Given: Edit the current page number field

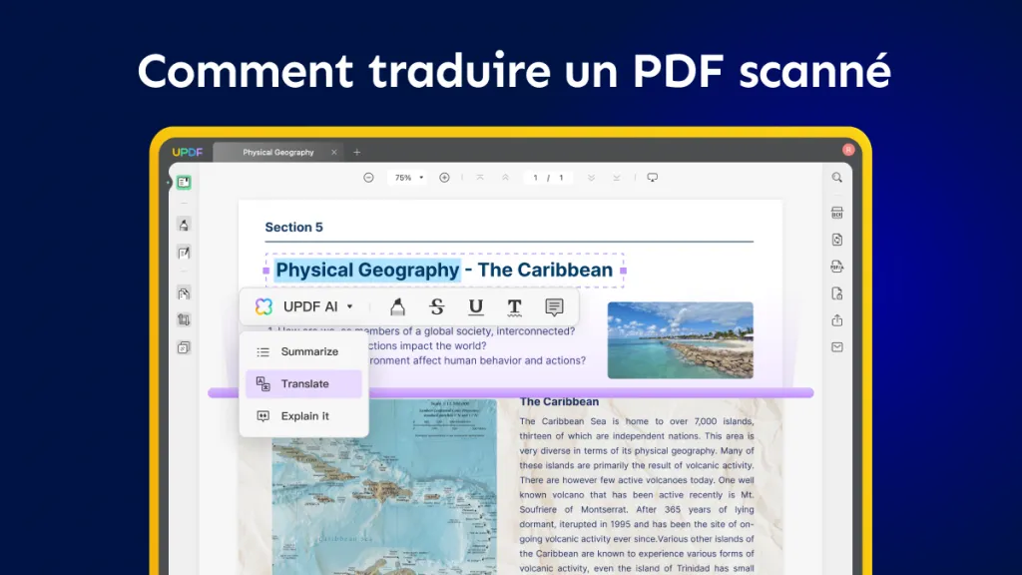Looking at the screenshot, I should (x=547, y=177).
